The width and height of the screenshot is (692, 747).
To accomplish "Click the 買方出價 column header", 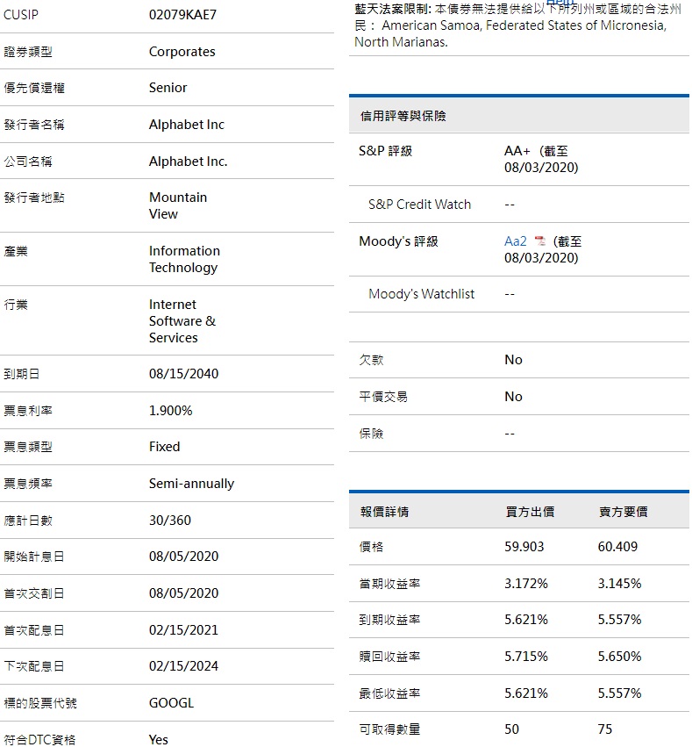I will click(530, 512).
